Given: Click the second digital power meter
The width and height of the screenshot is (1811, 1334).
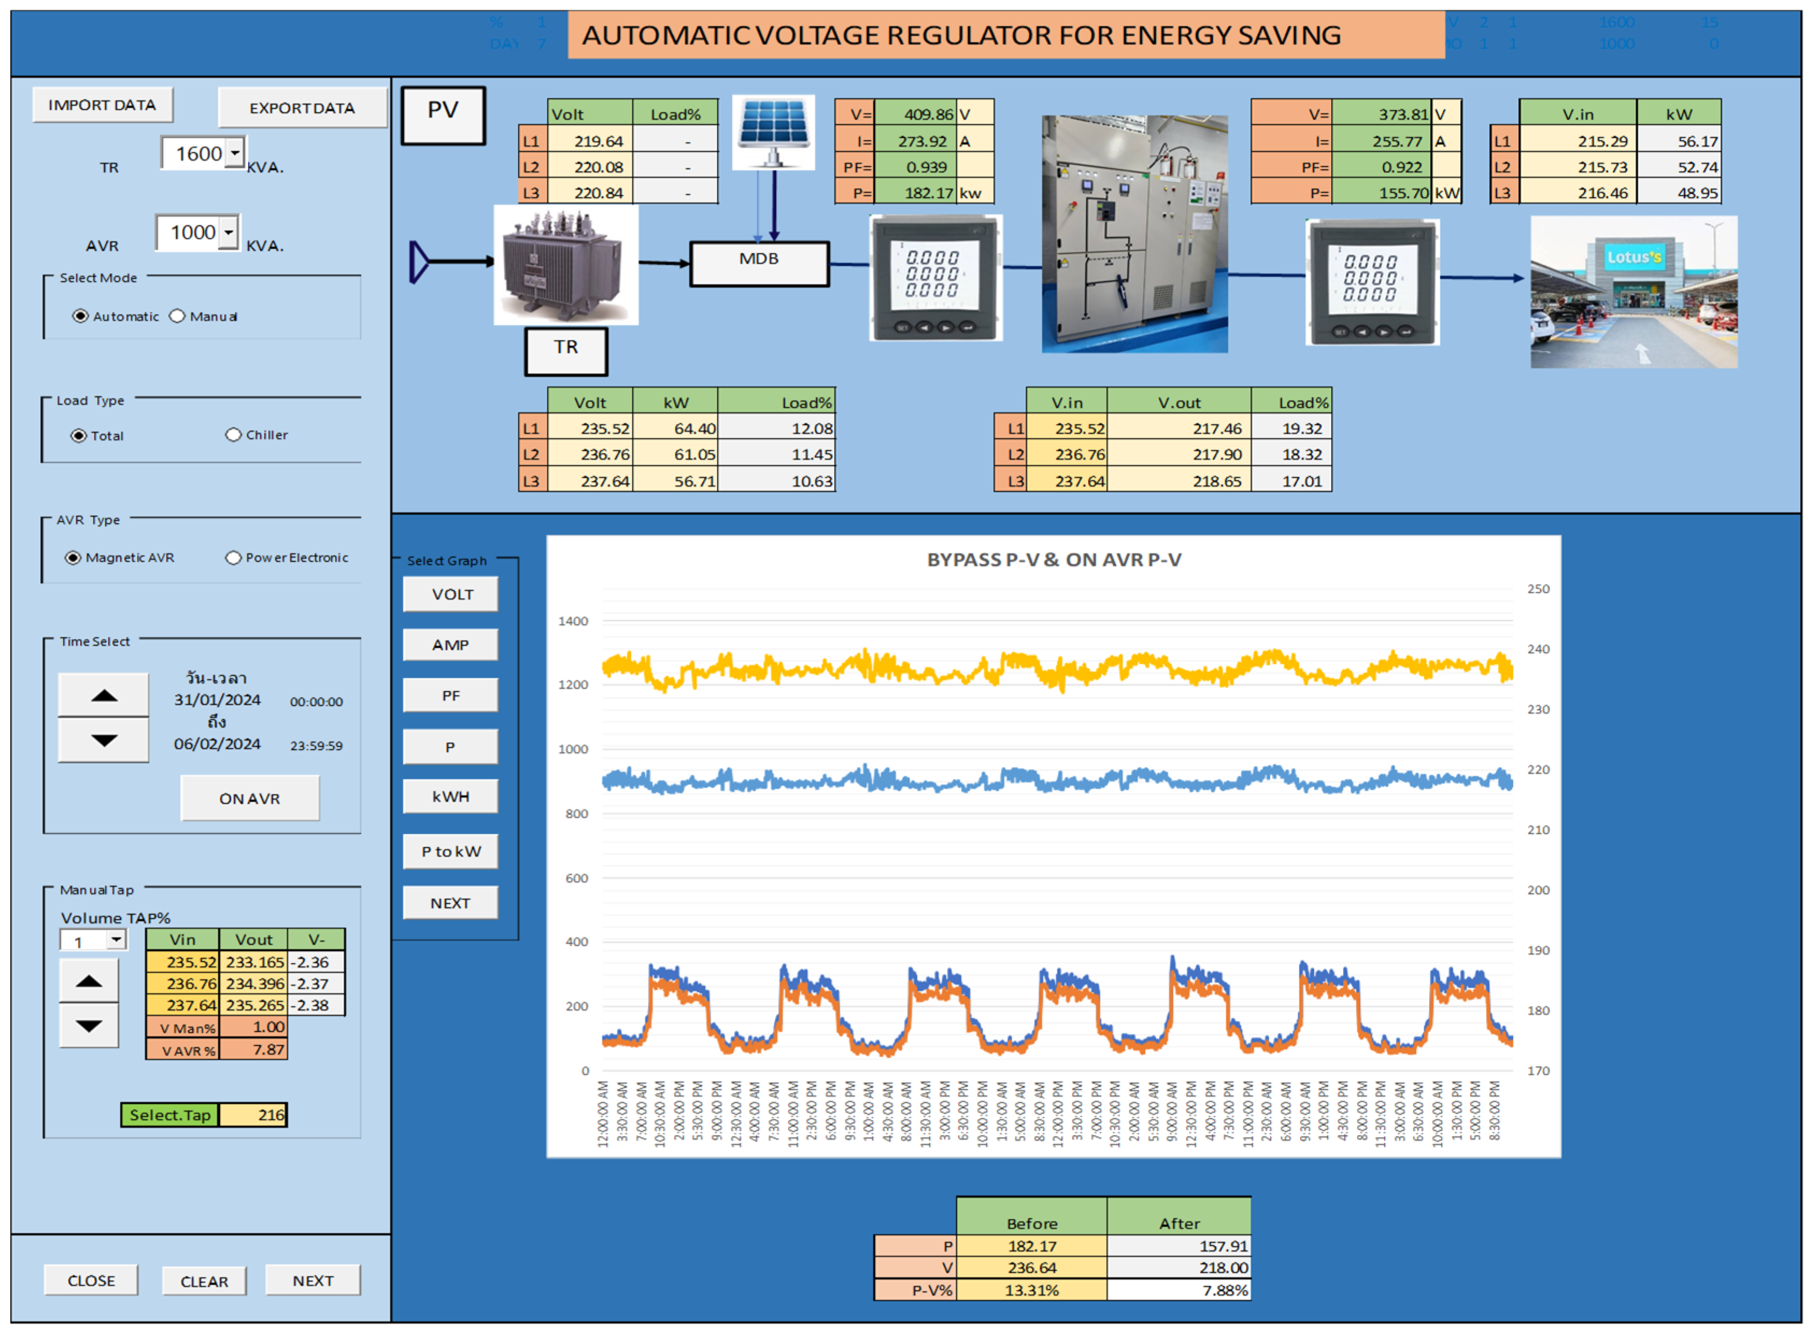Looking at the screenshot, I should (x=1371, y=281).
